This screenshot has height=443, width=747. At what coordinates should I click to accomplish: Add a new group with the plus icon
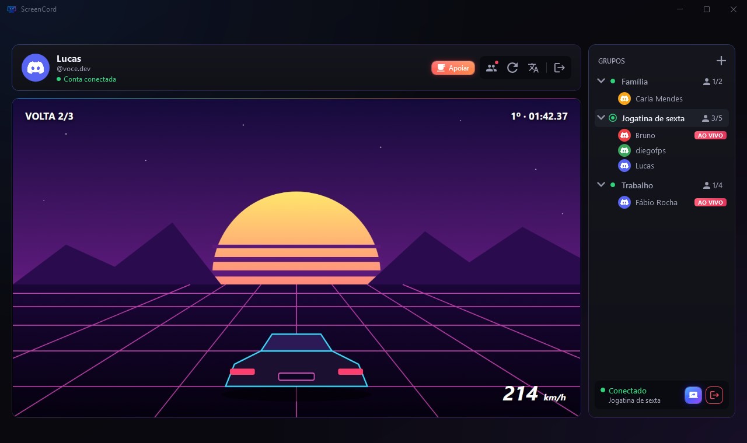[x=721, y=61]
